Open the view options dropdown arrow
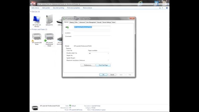 pyautogui.click(x=162, y=8)
